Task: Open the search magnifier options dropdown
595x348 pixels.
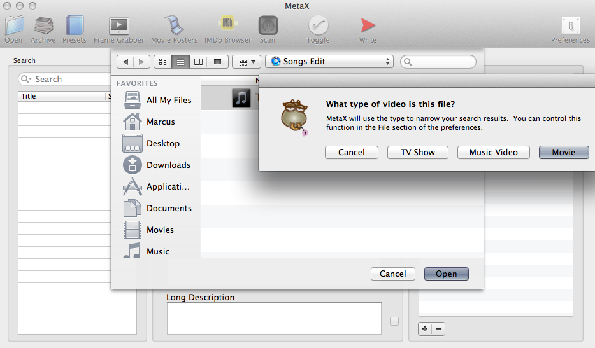Action: coord(26,79)
